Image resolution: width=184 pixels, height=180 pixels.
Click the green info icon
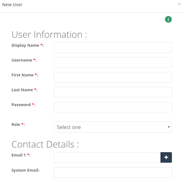coord(168,19)
